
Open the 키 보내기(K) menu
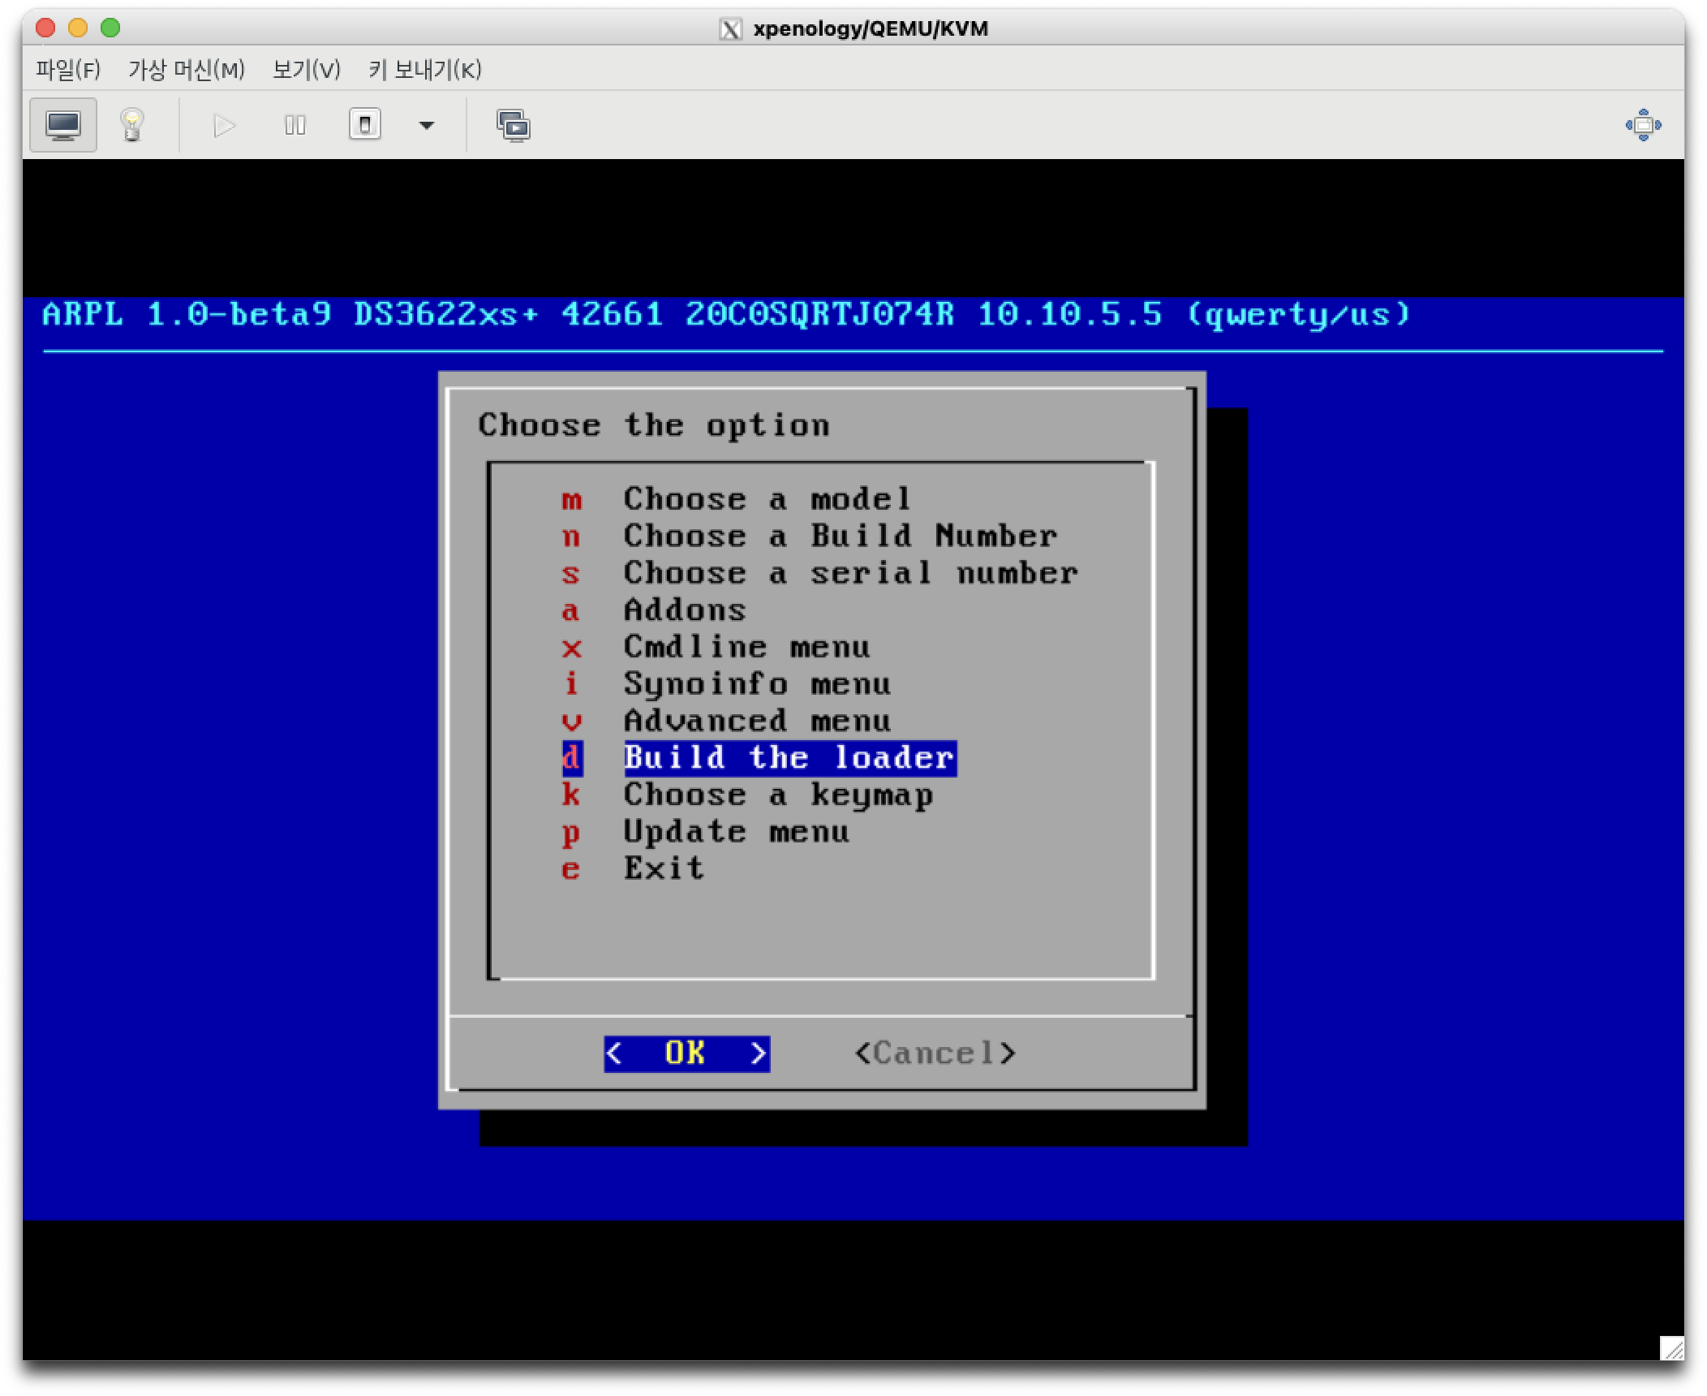[425, 70]
